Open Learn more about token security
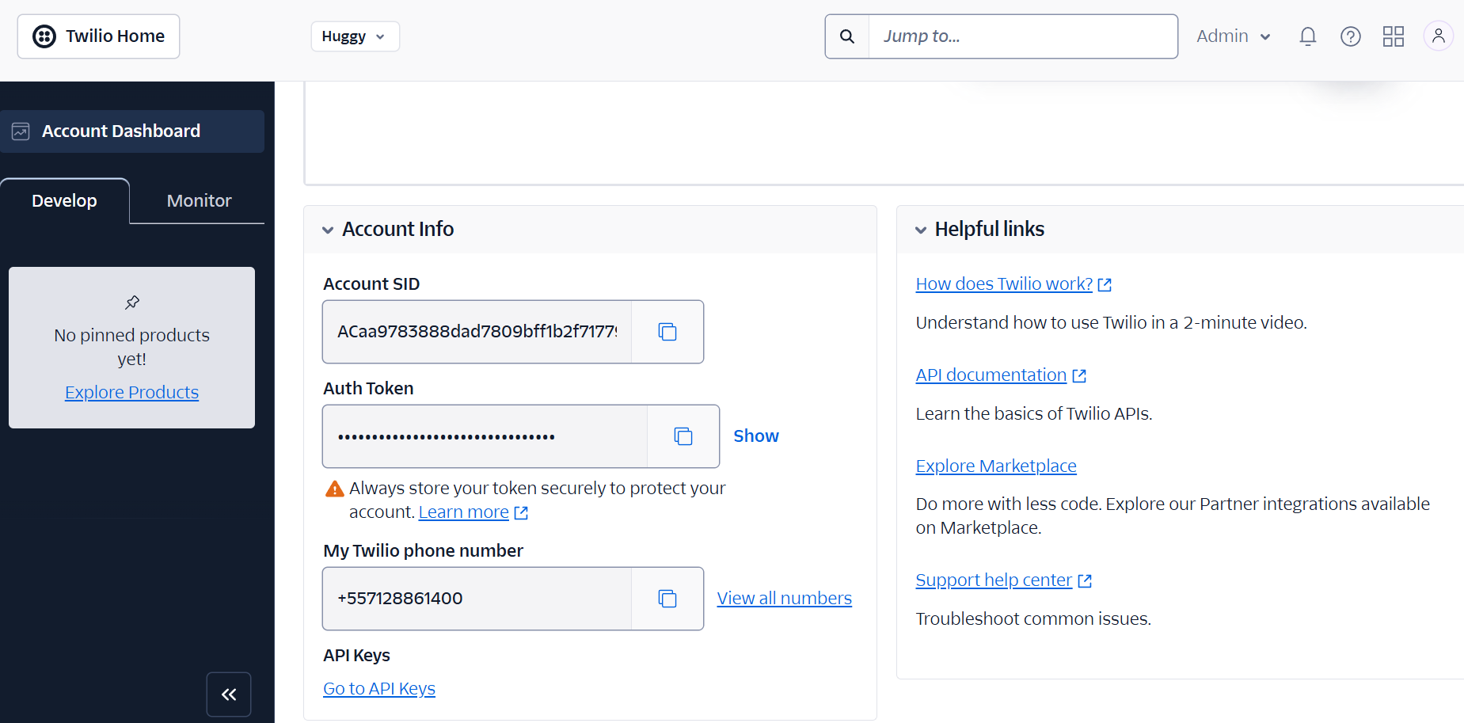1464x723 pixels. click(473, 512)
